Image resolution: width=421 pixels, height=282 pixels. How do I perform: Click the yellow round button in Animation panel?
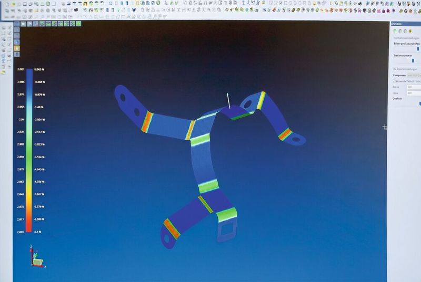pos(410,31)
